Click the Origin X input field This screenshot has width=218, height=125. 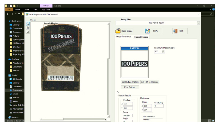click(148, 106)
